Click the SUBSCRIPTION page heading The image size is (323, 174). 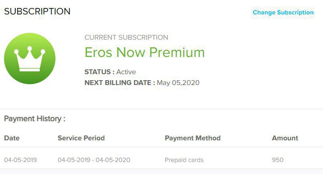tap(37, 11)
